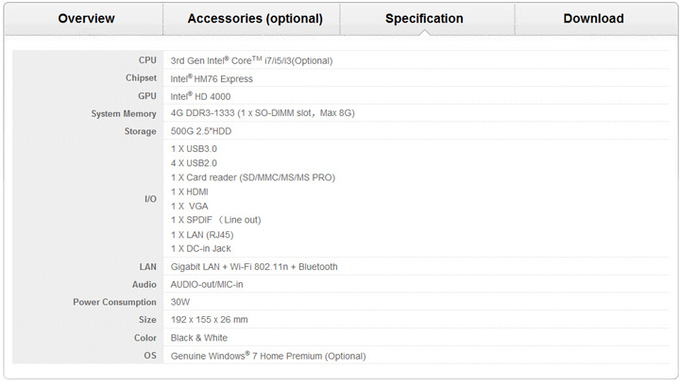Click the 1 X USB3.0 entry

(194, 148)
